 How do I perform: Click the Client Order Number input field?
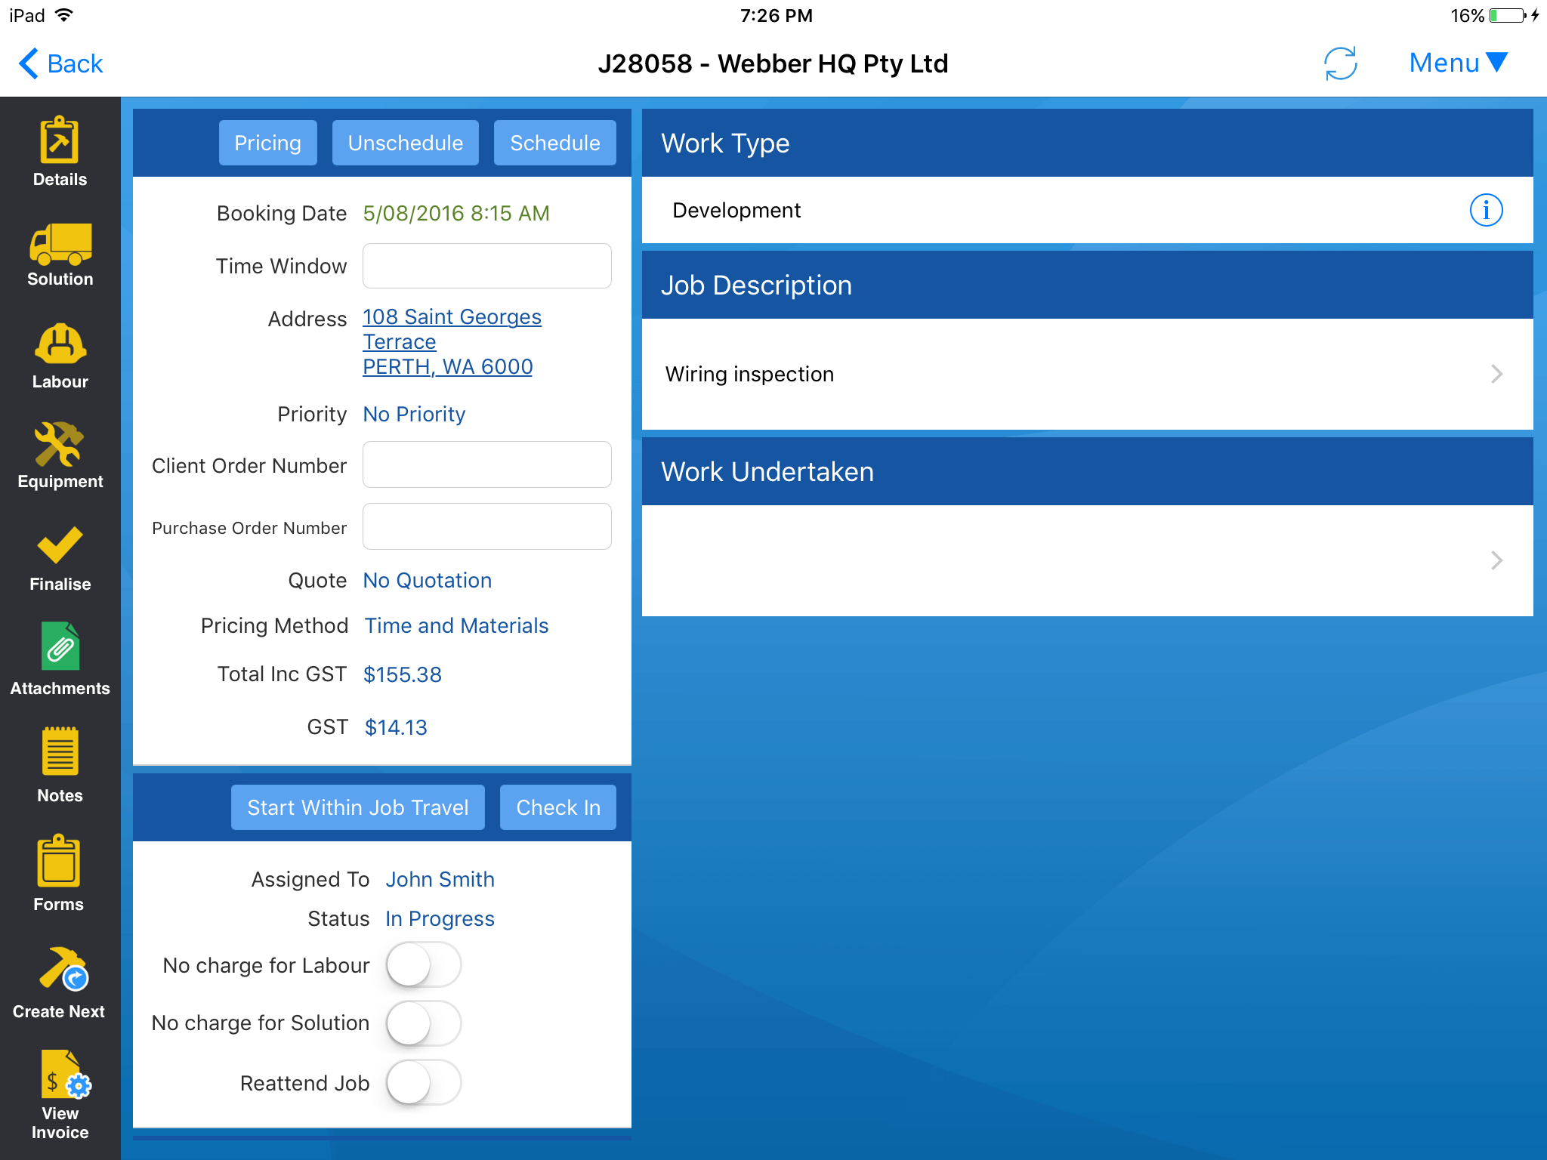coord(487,463)
